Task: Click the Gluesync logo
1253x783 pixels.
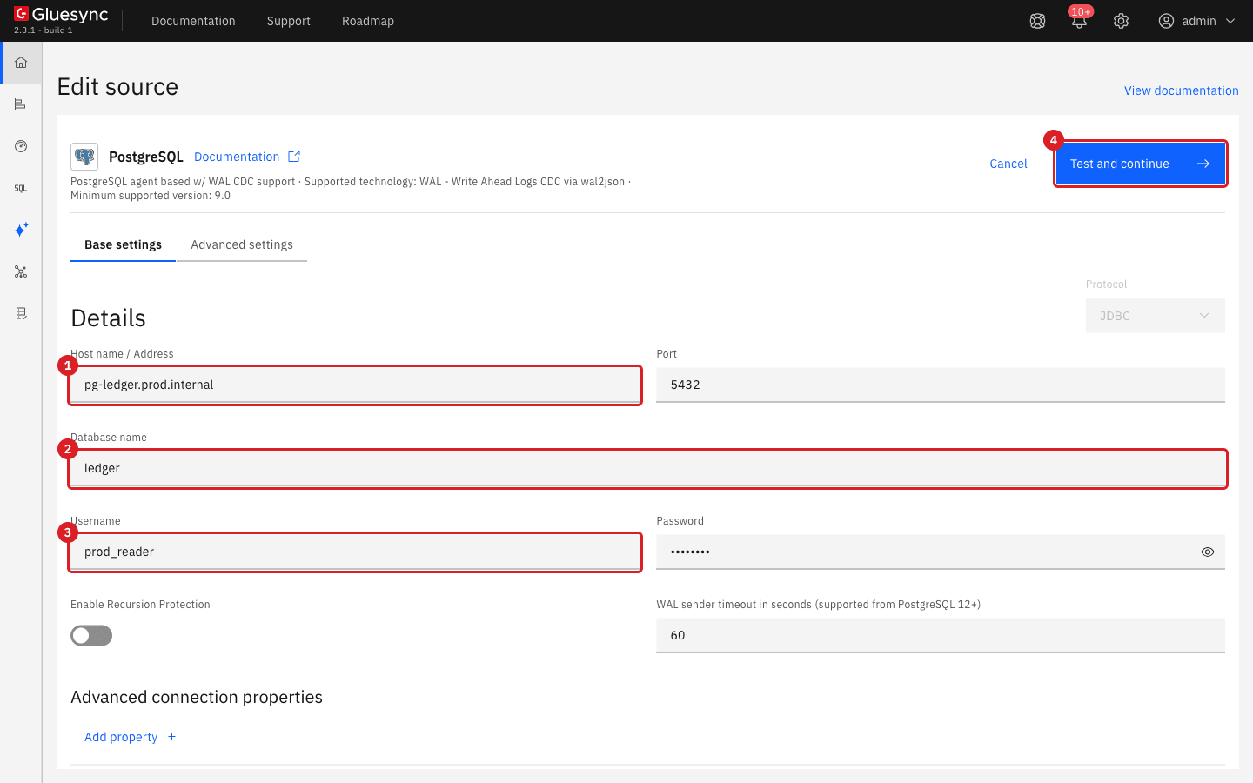Action: pyautogui.click(x=61, y=15)
